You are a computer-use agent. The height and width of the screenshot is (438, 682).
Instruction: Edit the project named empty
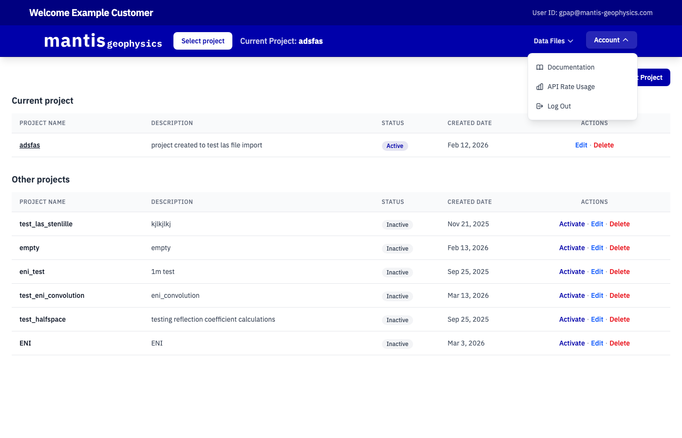click(597, 248)
